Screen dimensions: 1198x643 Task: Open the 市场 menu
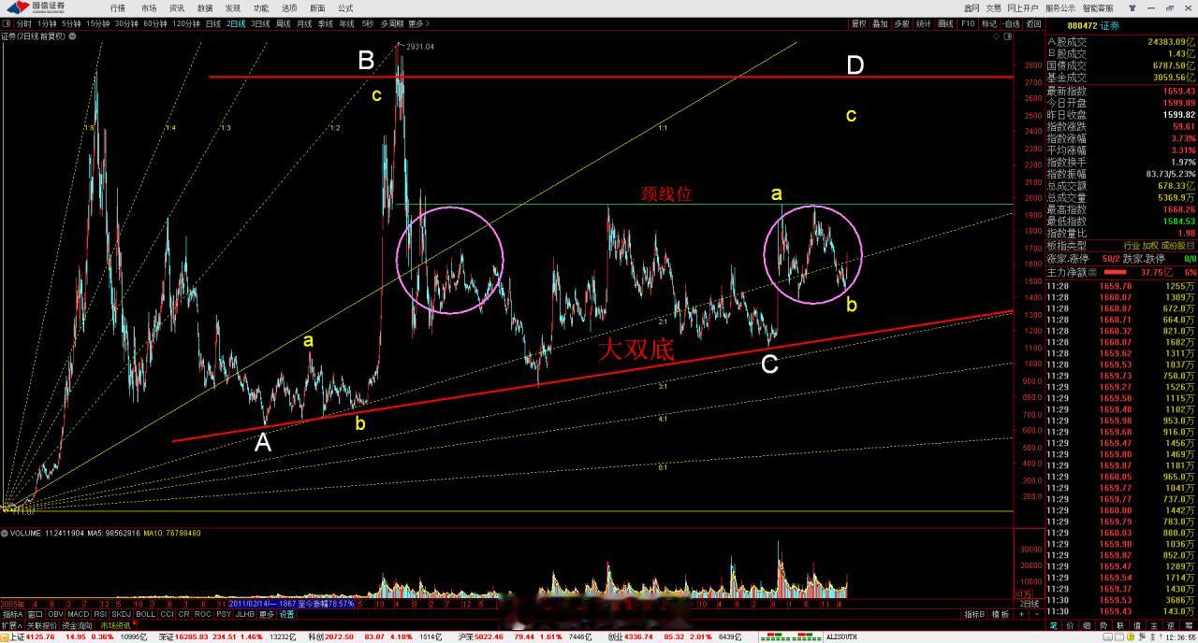point(149,8)
